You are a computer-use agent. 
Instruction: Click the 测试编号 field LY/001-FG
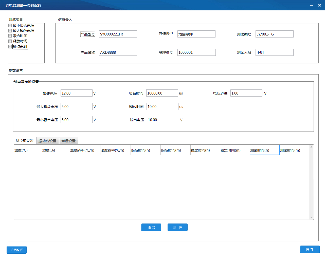[275, 34]
